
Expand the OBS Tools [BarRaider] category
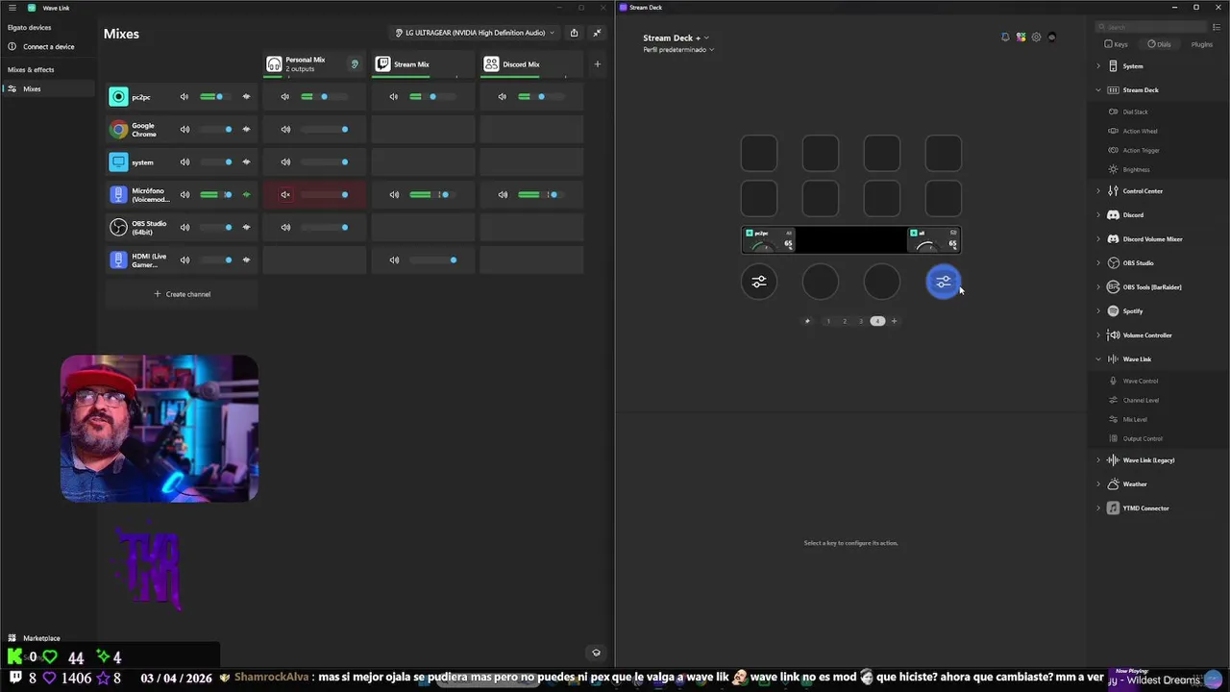coord(1098,287)
